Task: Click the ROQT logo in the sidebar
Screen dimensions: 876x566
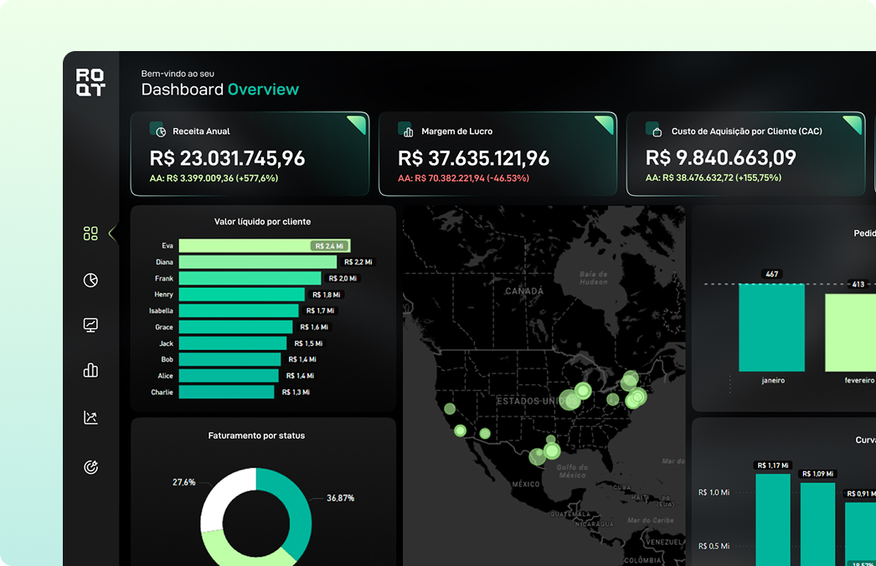Action: tap(90, 83)
